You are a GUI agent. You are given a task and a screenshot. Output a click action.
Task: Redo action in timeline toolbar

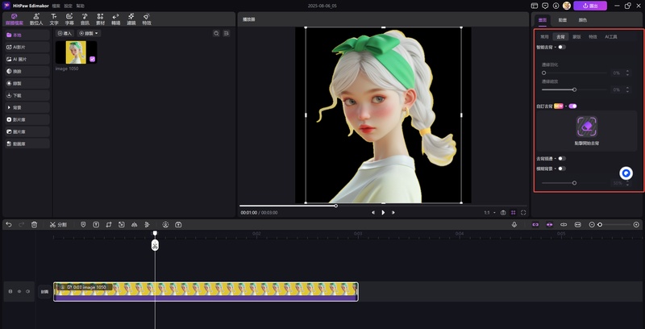tap(22, 224)
